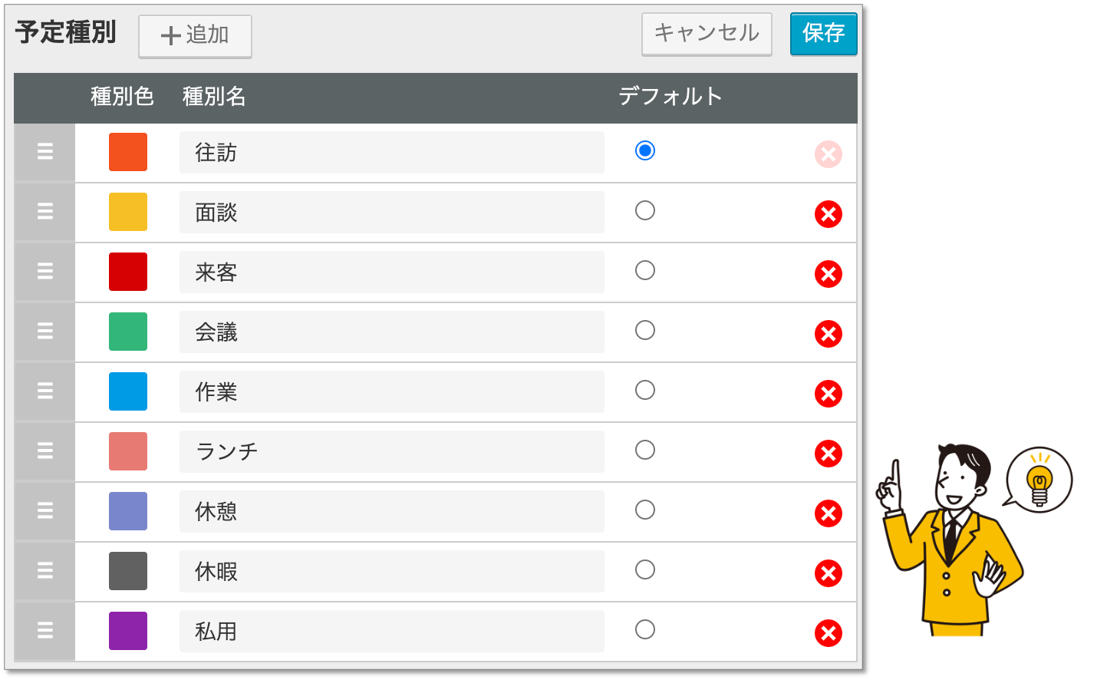Delete the 来客 schedule type
Image resolution: width=1097 pixels, height=680 pixels.
tap(828, 274)
